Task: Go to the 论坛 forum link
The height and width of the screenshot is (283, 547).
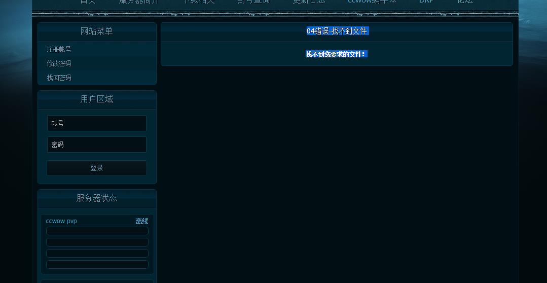Action: pos(465,2)
